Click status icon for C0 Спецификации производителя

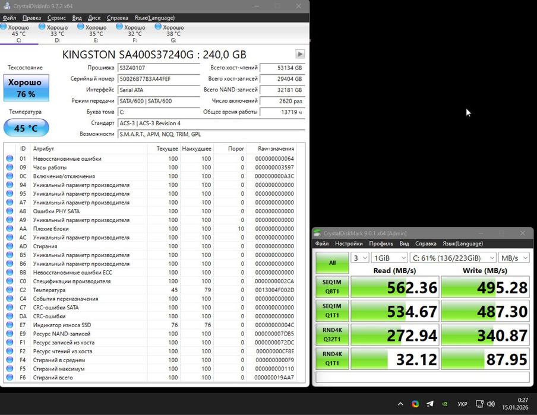click(10, 281)
